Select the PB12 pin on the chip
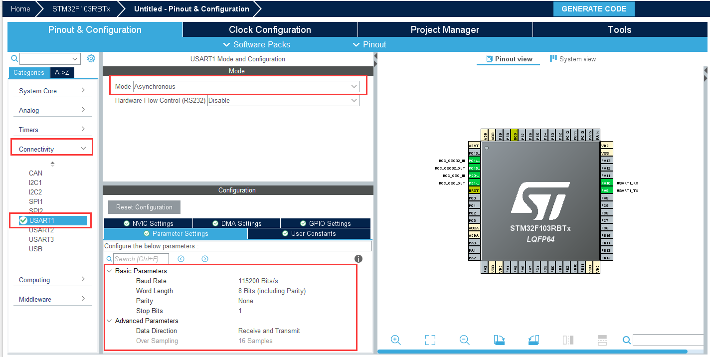710x357 pixels. coord(606,258)
